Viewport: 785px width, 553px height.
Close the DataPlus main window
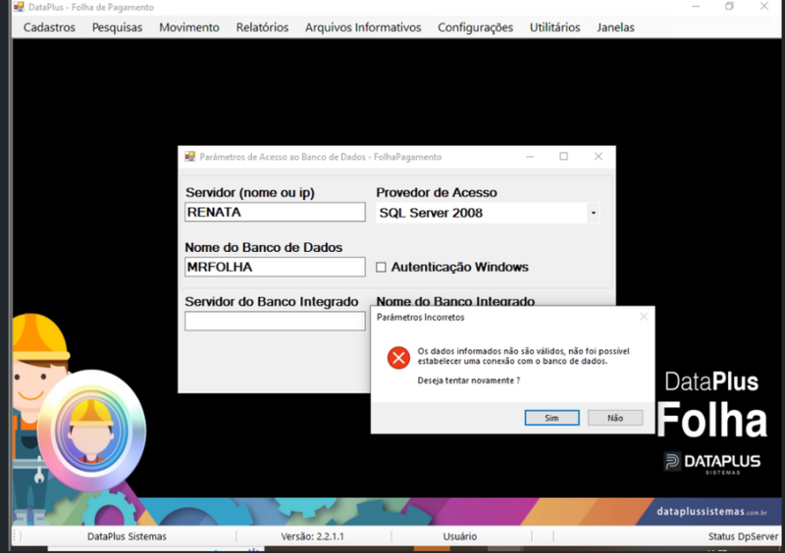point(764,7)
